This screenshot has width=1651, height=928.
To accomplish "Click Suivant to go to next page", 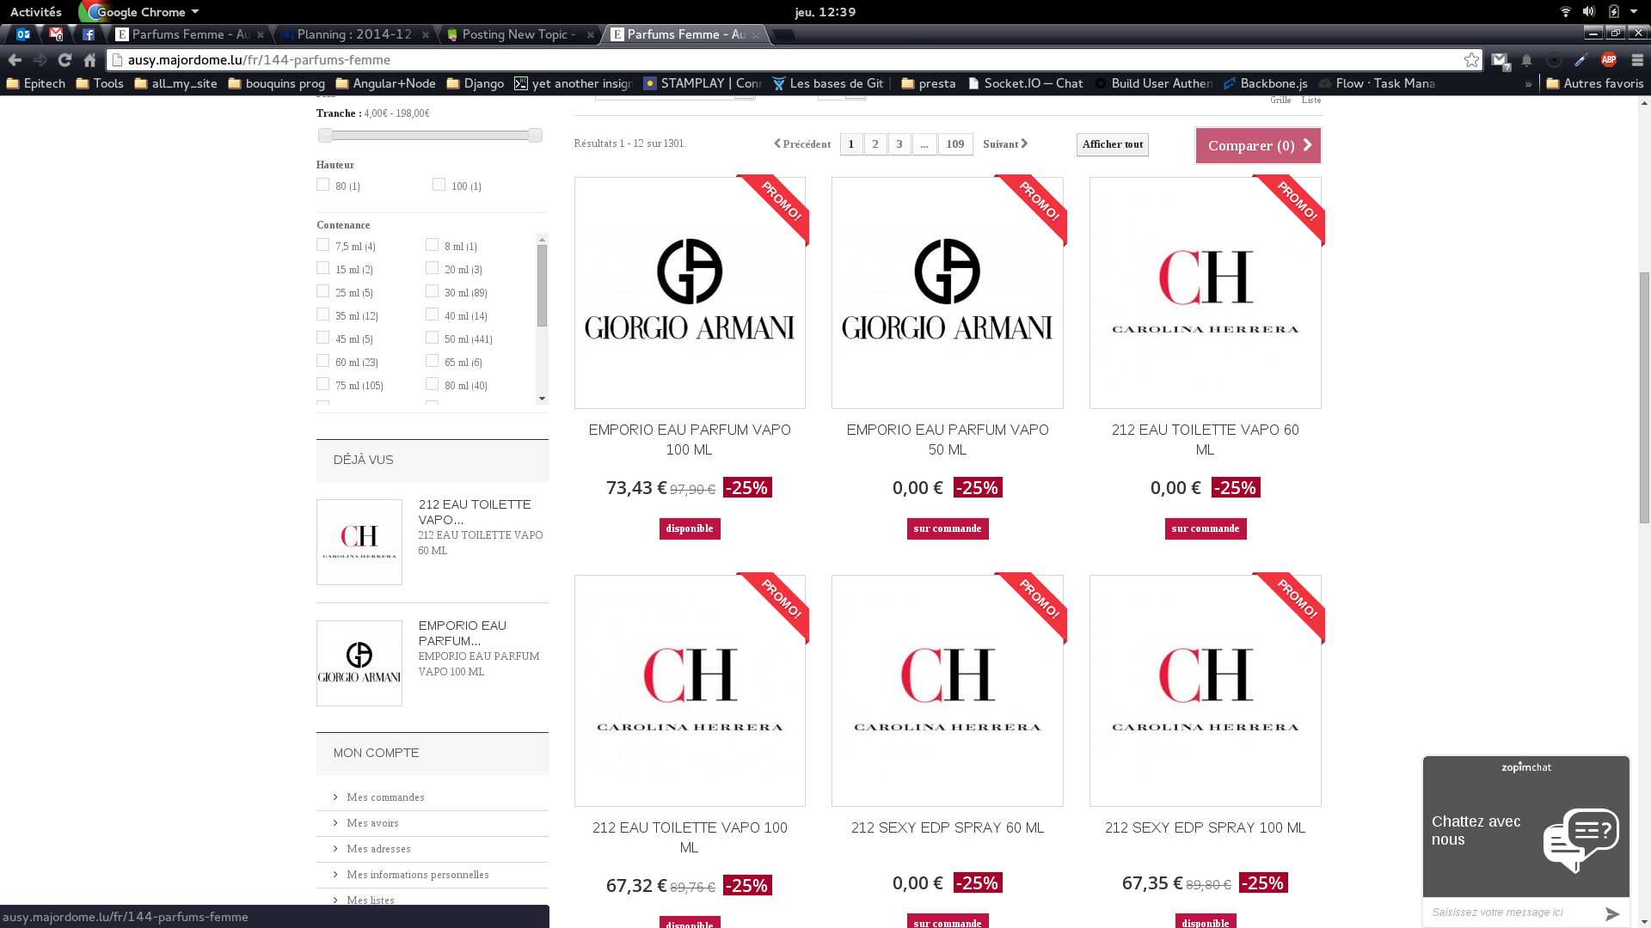I will click(1005, 144).
